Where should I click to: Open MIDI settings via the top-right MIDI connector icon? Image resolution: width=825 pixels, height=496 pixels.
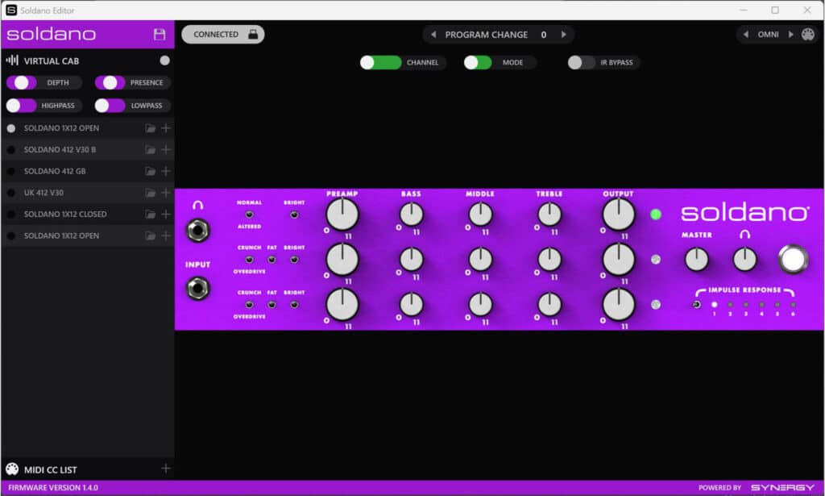(807, 34)
